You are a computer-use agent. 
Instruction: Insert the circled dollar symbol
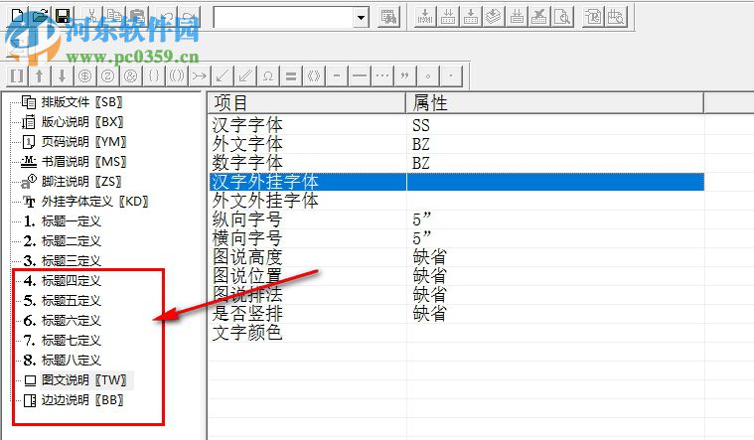84,75
